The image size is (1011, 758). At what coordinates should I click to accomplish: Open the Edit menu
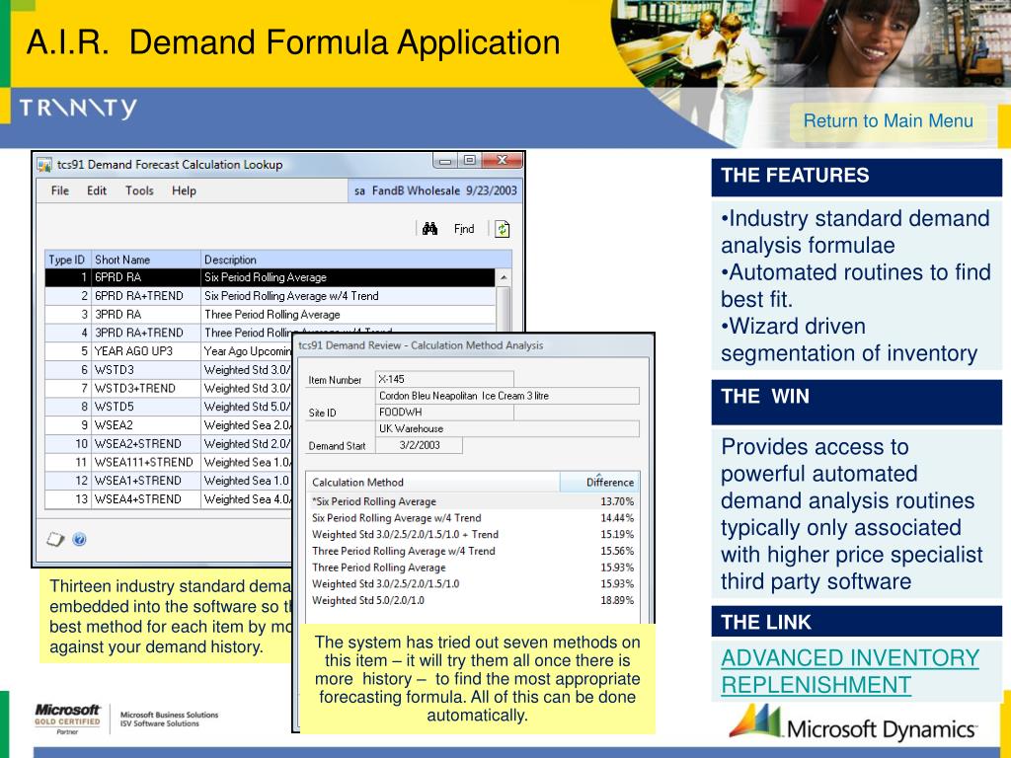97,190
